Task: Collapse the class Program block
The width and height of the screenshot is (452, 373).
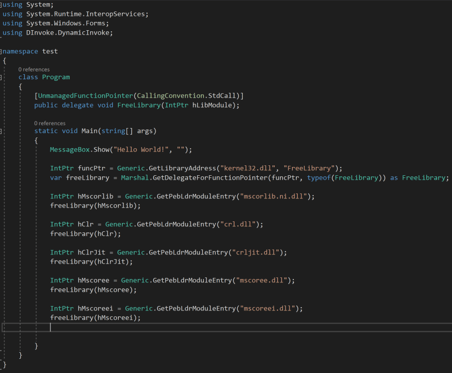Action: (x=2, y=77)
